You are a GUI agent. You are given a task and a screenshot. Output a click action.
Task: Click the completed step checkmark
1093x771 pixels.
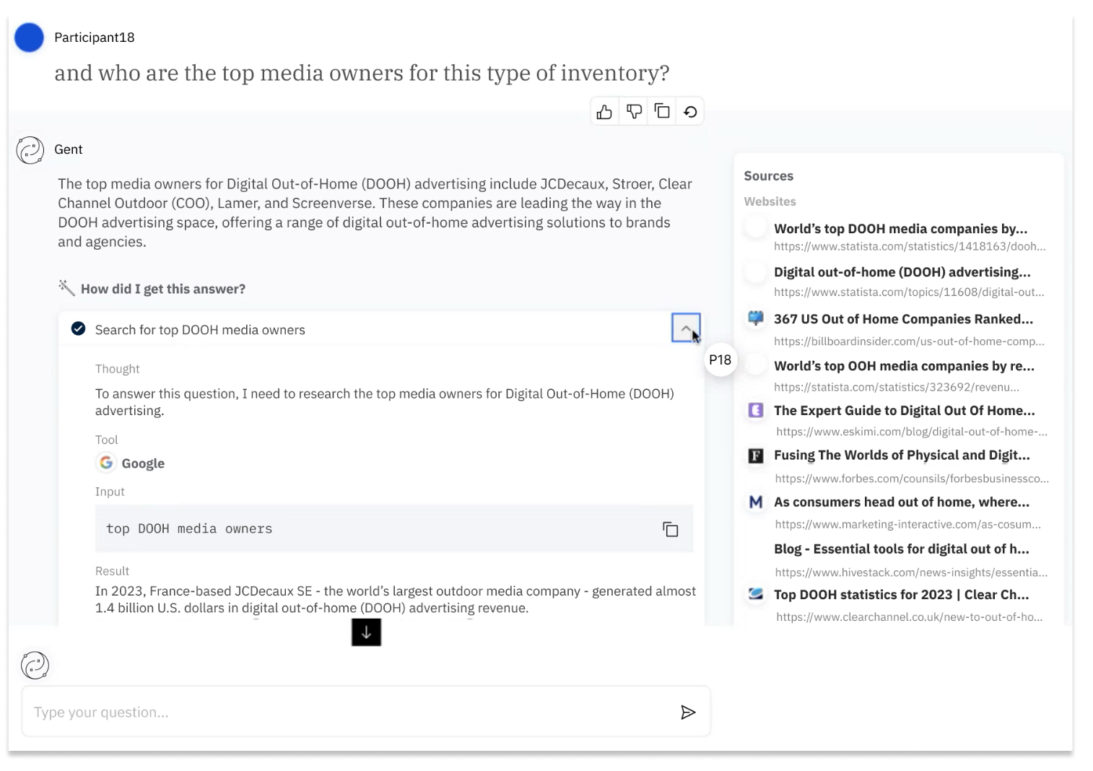[x=79, y=329]
